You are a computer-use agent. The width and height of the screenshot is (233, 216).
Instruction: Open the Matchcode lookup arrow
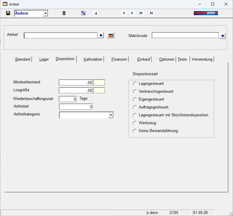coord(223,36)
